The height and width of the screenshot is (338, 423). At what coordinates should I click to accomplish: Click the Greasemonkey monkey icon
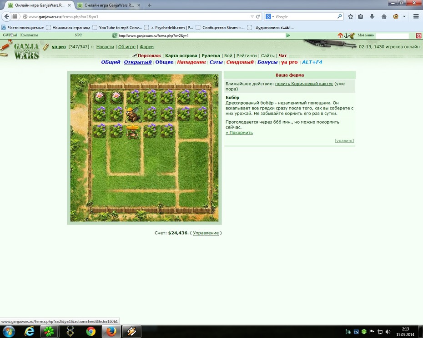pyautogui.click(x=396, y=17)
